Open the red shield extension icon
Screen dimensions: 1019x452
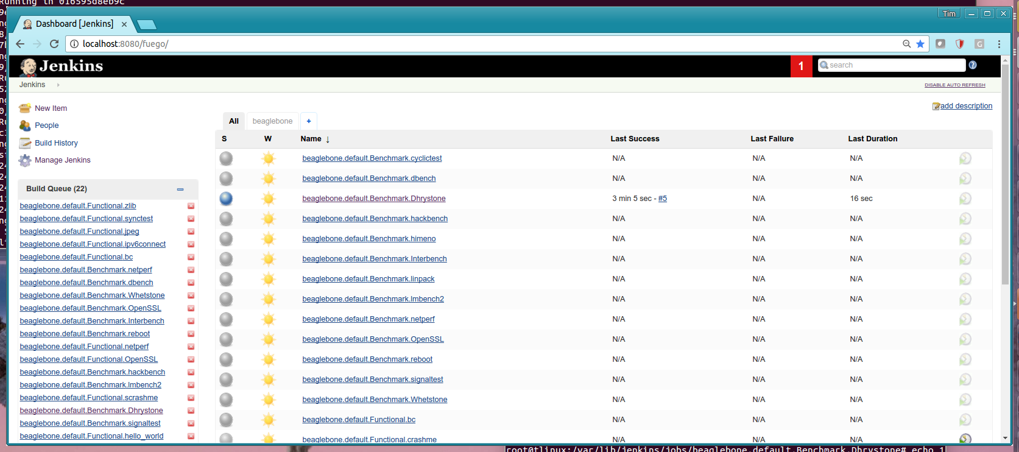(x=960, y=44)
